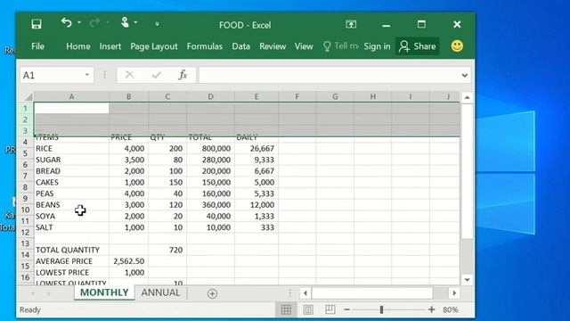Switch to the Home tab
Screen dimensions: 570x321
tap(78, 46)
